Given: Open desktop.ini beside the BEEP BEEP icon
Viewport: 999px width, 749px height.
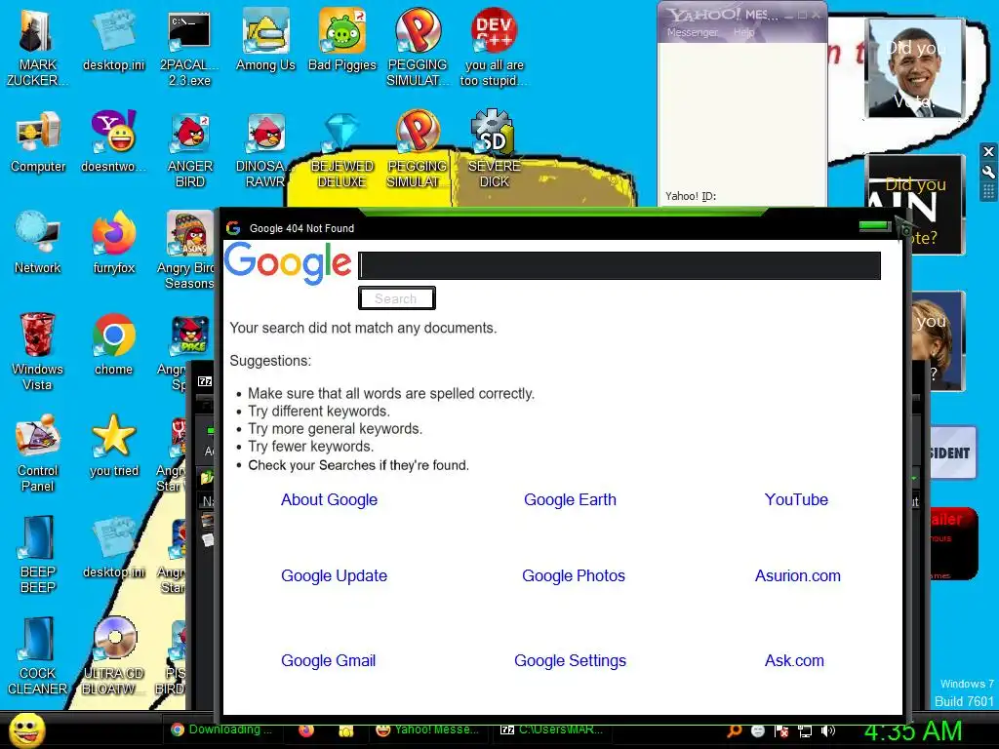Looking at the screenshot, I should click(x=113, y=547).
